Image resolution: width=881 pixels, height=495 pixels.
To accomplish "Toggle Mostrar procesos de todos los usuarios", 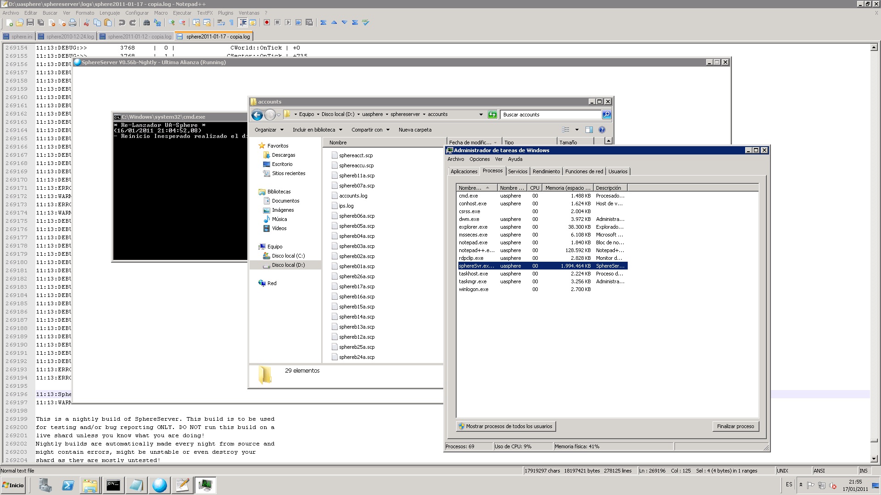I will (x=506, y=426).
